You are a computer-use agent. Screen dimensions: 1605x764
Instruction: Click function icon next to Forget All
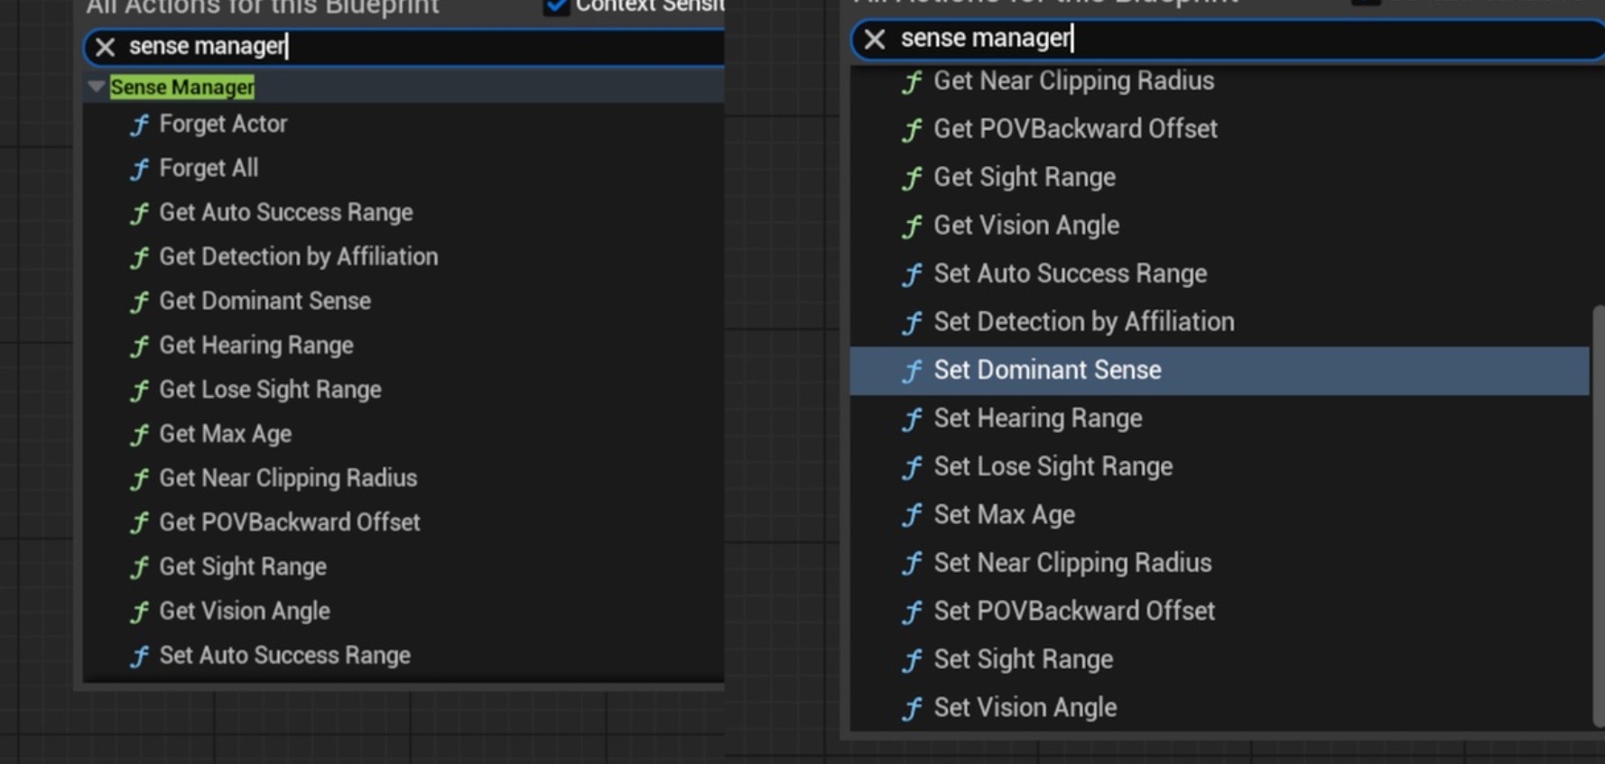pos(139,169)
